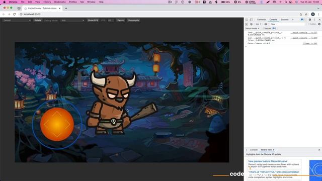Open the History menu
322x181 pixels.
click(x=47, y=2)
